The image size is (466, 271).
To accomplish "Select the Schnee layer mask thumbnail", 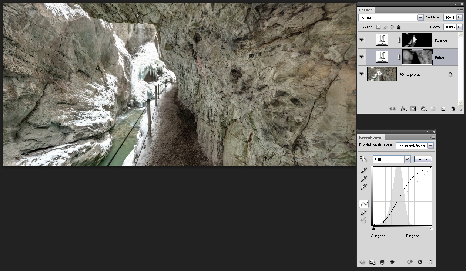I will pyautogui.click(x=417, y=40).
